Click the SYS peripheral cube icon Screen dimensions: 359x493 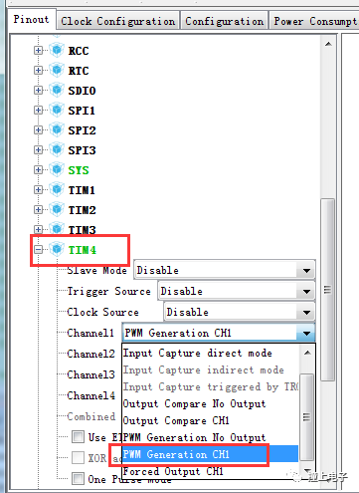tap(57, 170)
